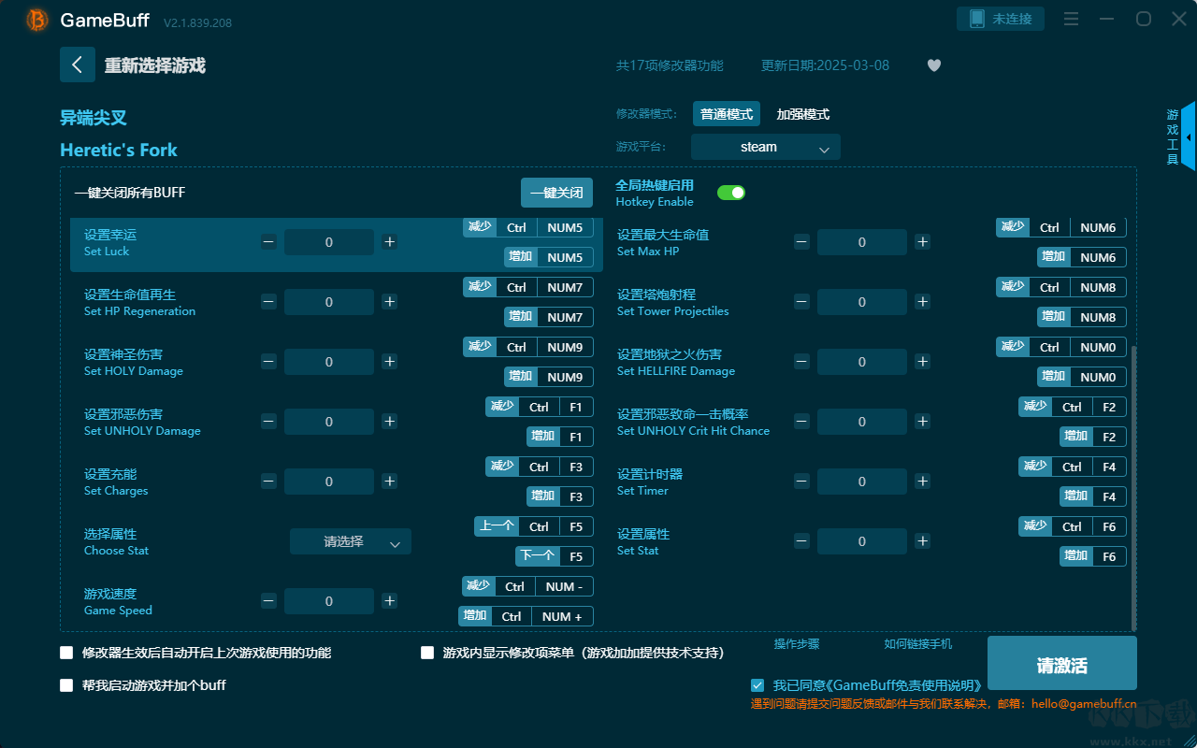
Task: Decrease Set UNHOLY Damage with minus
Action: [x=268, y=422]
